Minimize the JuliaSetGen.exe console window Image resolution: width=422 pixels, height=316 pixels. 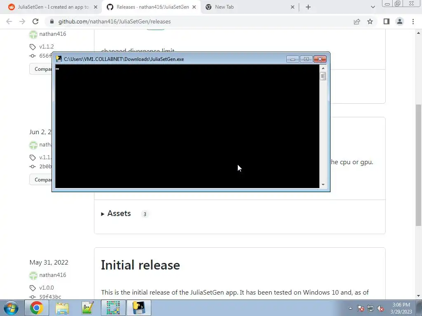[293, 59]
